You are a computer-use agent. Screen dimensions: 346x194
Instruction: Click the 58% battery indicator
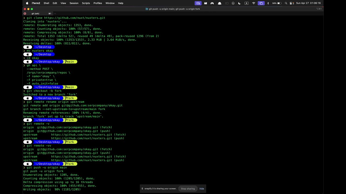click(277, 3)
